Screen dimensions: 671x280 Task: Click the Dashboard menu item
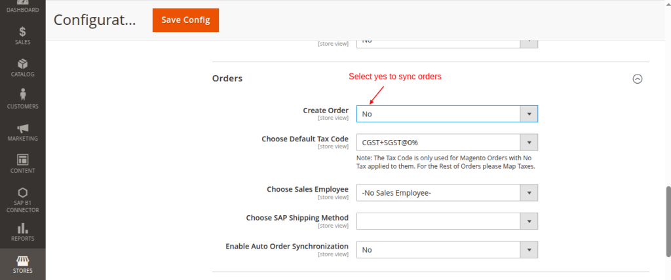click(x=22, y=8)
